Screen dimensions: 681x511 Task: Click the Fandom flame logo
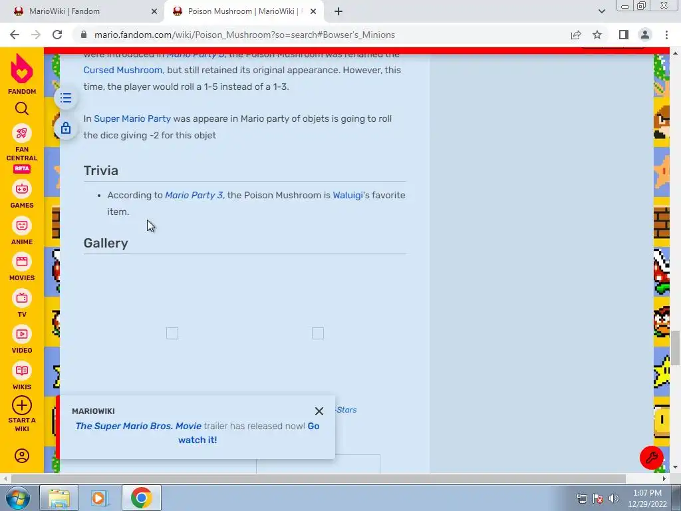coord(22,69)
